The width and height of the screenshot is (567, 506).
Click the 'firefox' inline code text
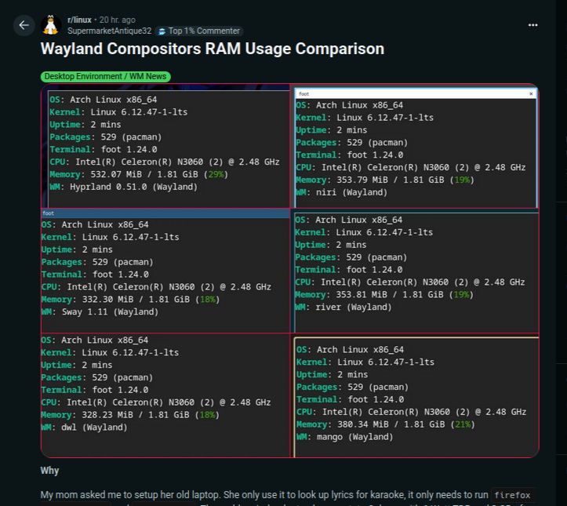click(x=512, y=495)
